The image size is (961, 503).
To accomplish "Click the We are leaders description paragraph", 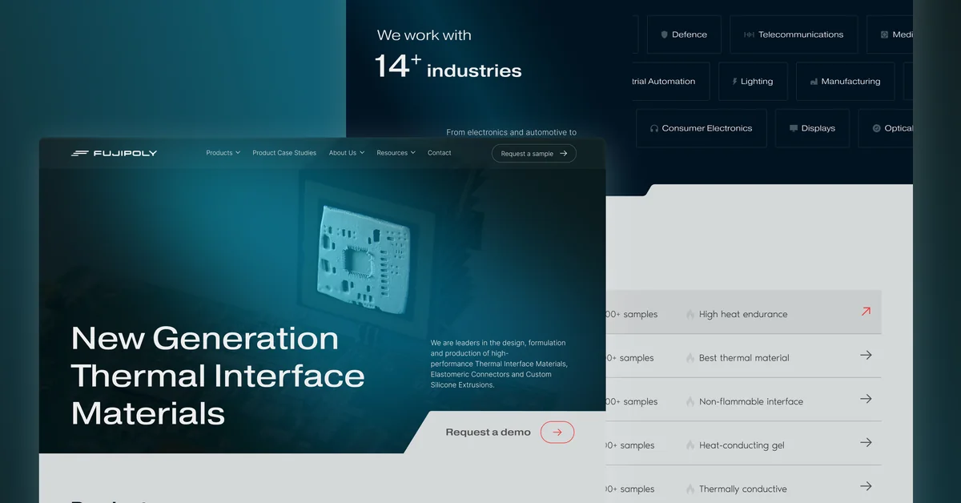I will point(499,364).
